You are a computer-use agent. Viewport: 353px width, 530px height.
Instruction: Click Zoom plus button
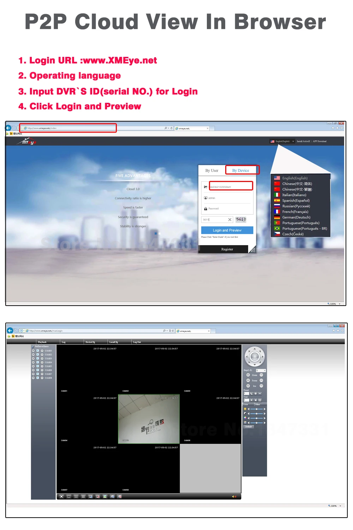click(x=248, y=375)
